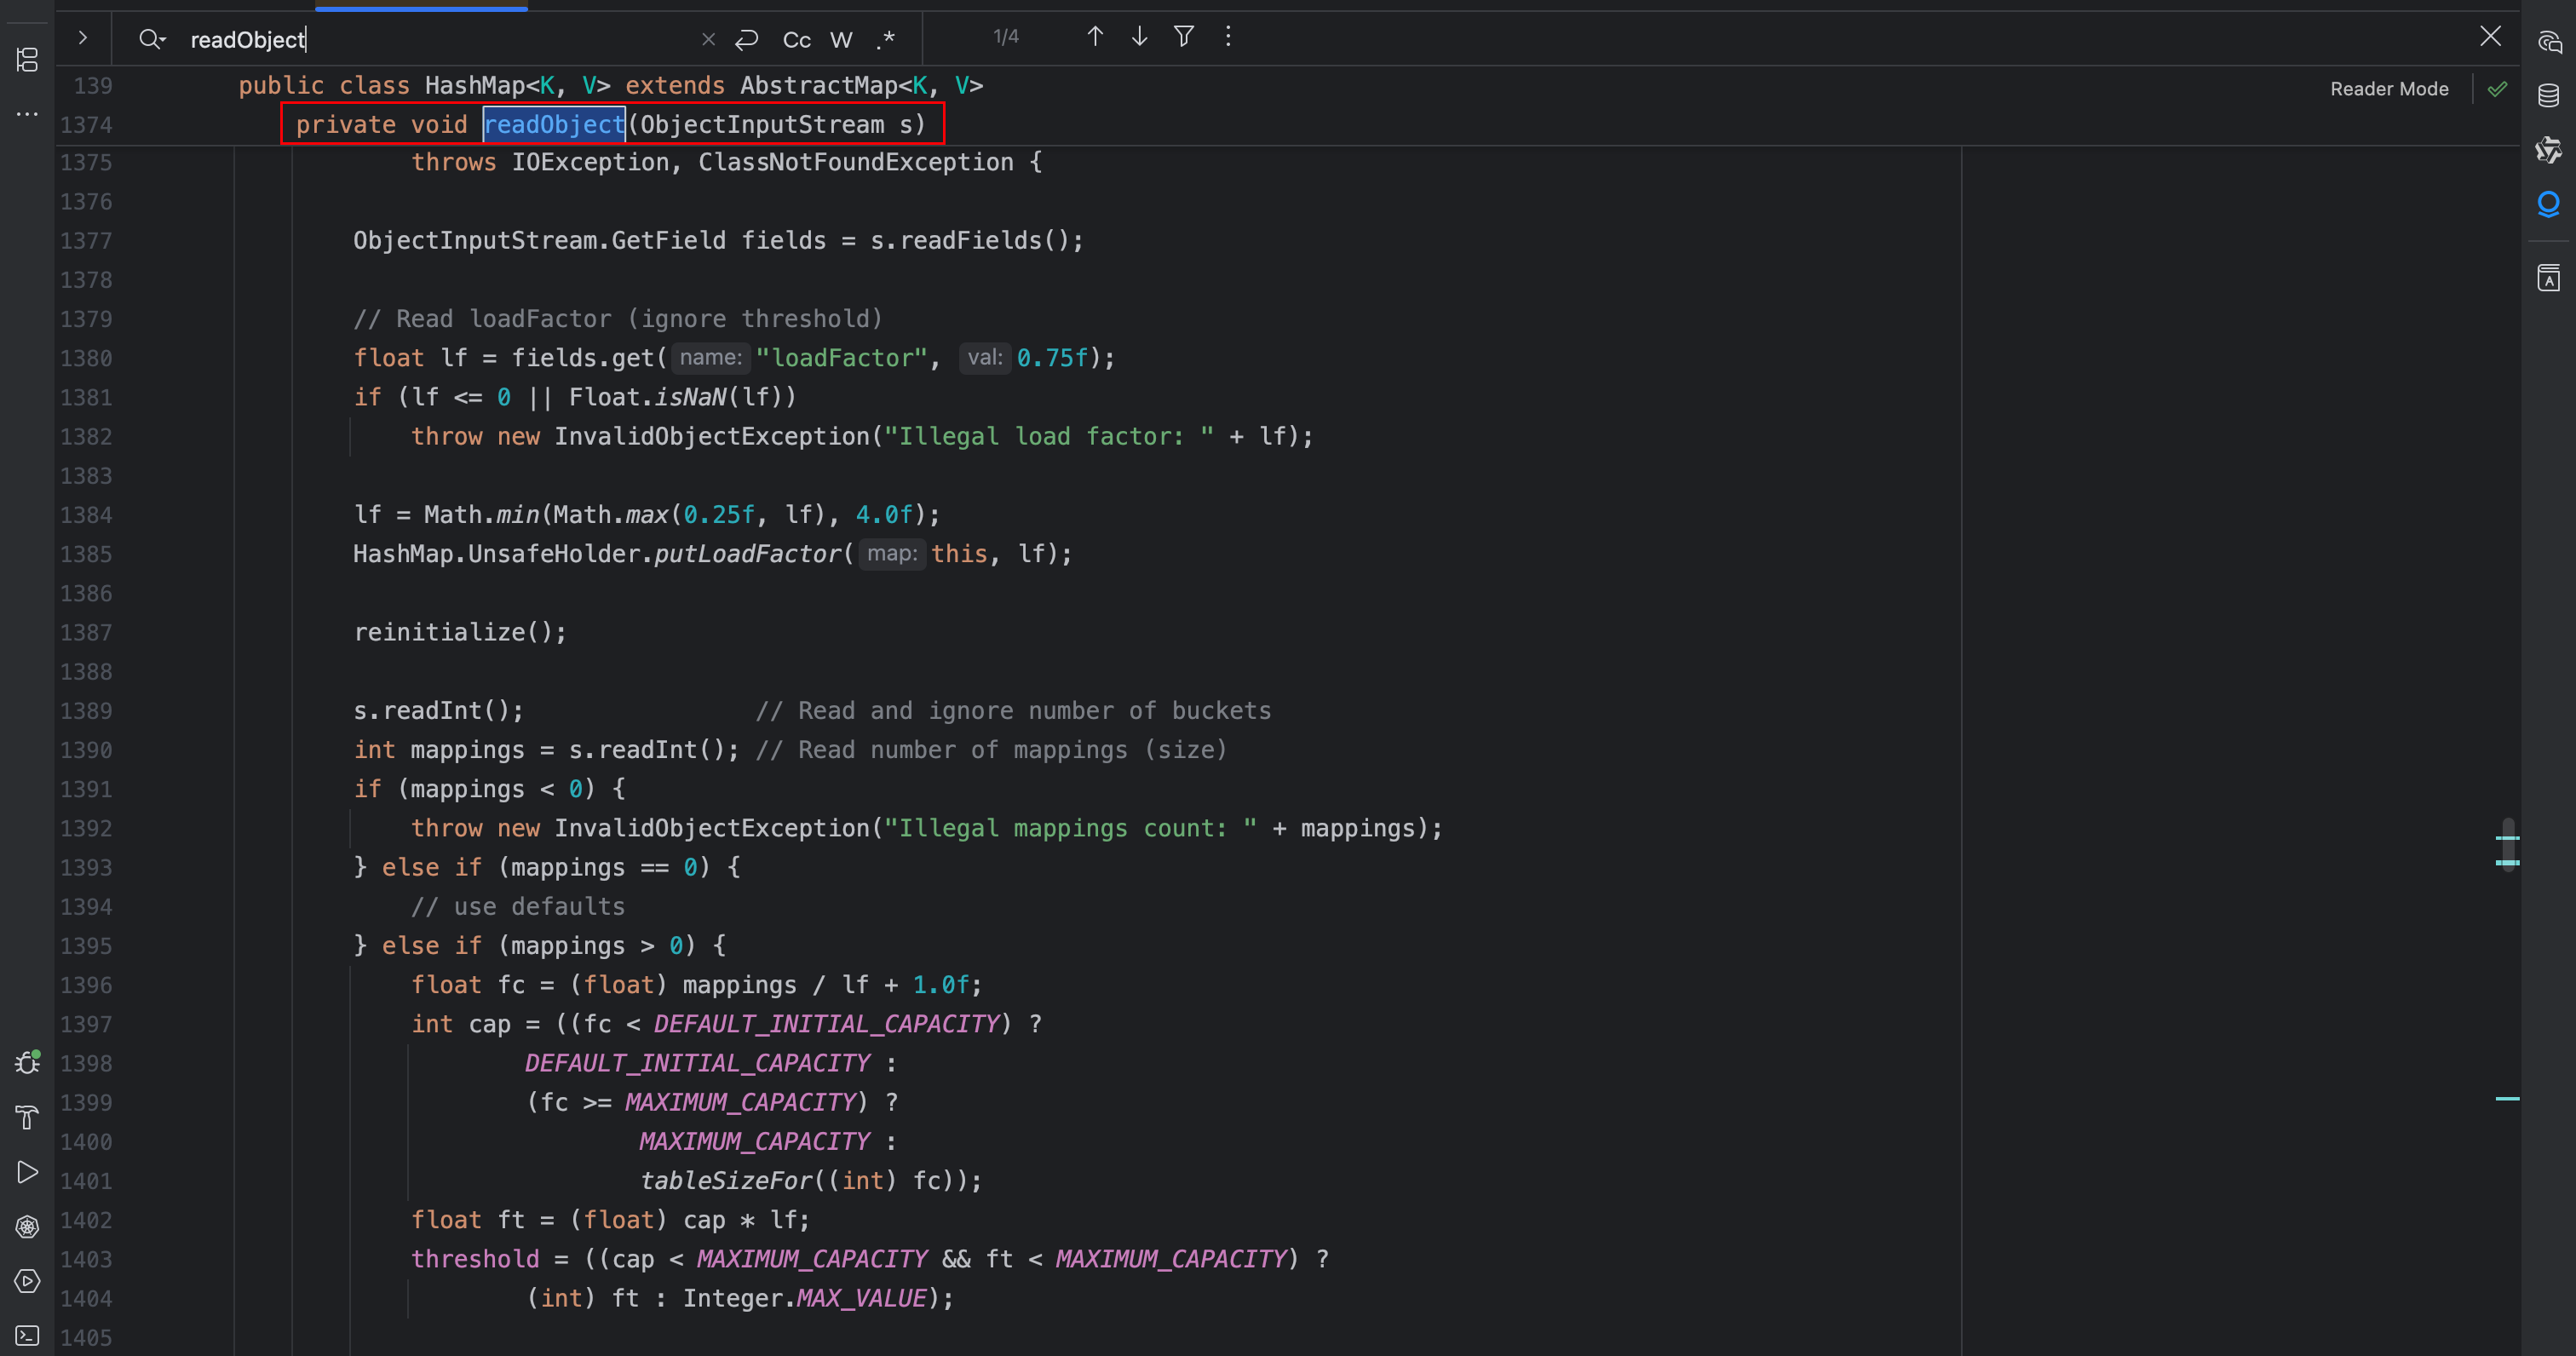Click the Reader Mode label
The width and height of the screenshot is (2576, 1356).
[x=2389, y=89]
